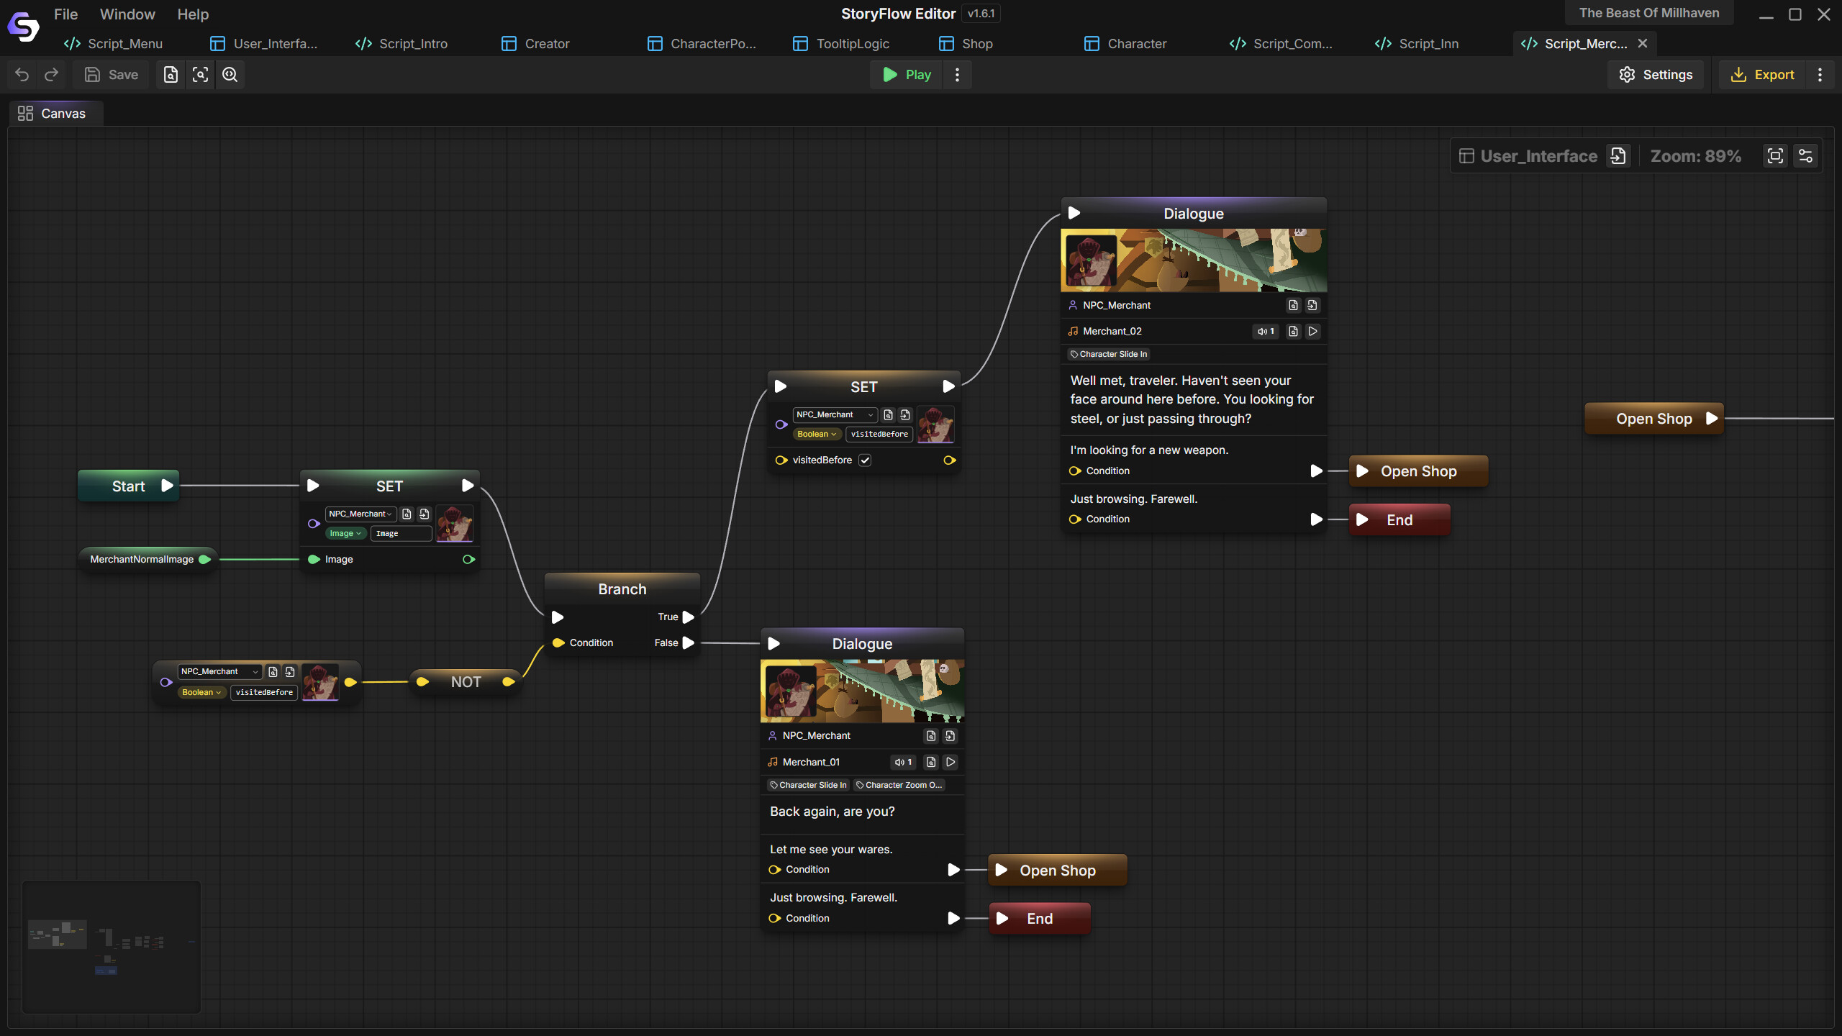The image size is (1842, 1036).
Task: Switch to the Script_Intro tab
Action: click(x=412, y=44)
